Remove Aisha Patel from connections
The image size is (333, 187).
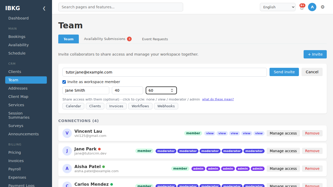tap(312, 169)
